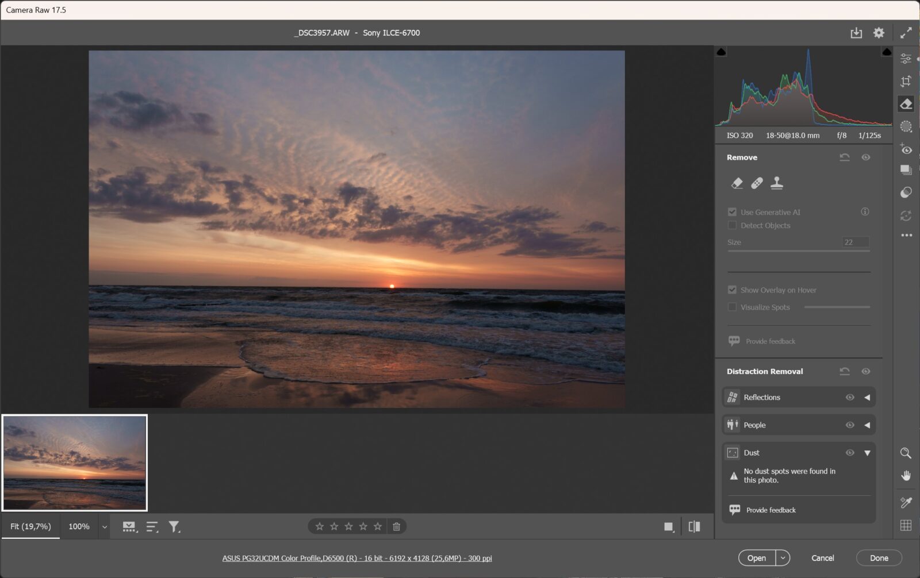Select the sunset filmstrip thumbnail
Screen dimensions: 920x578
coord(75,463)
